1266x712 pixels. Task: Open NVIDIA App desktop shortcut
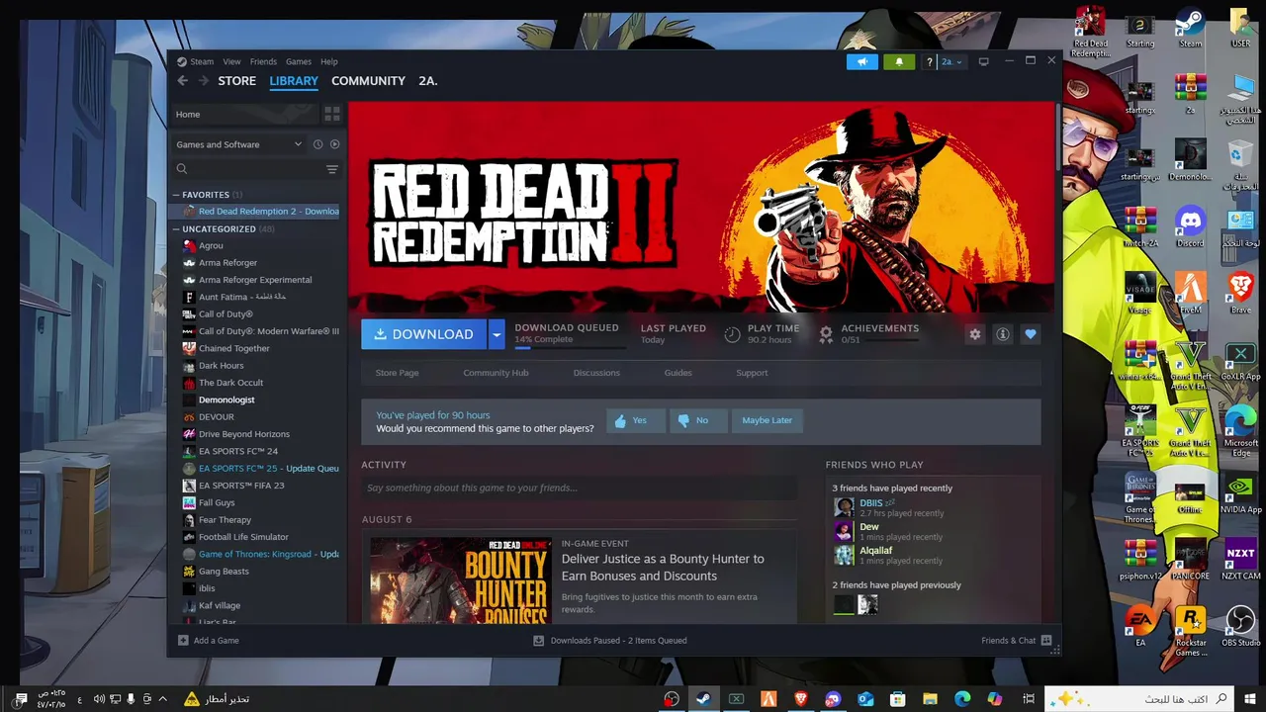coord(1240,494)
